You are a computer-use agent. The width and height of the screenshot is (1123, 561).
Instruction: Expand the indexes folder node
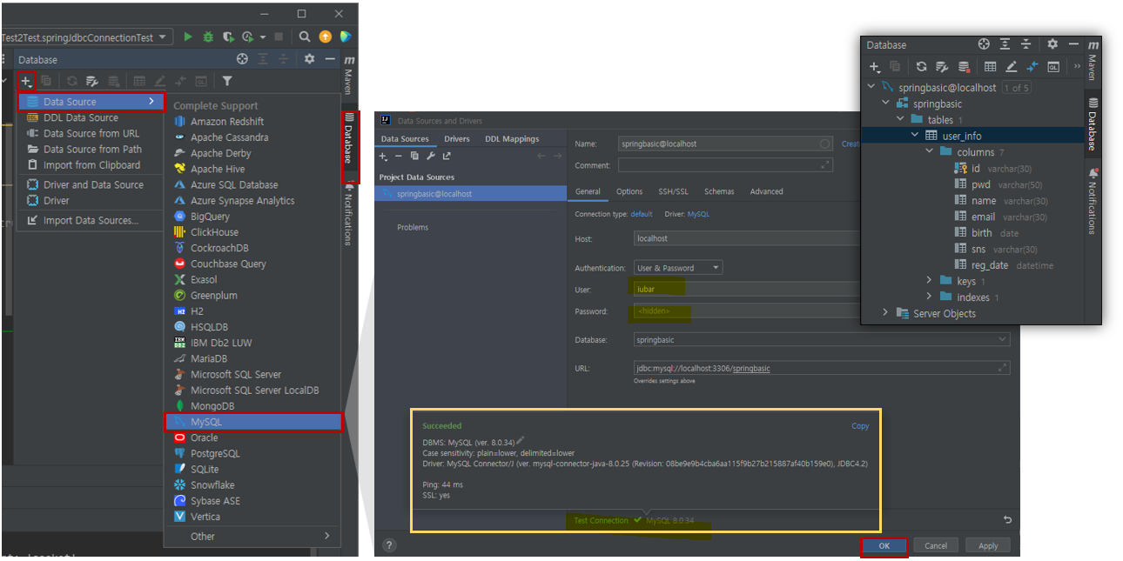930,297
